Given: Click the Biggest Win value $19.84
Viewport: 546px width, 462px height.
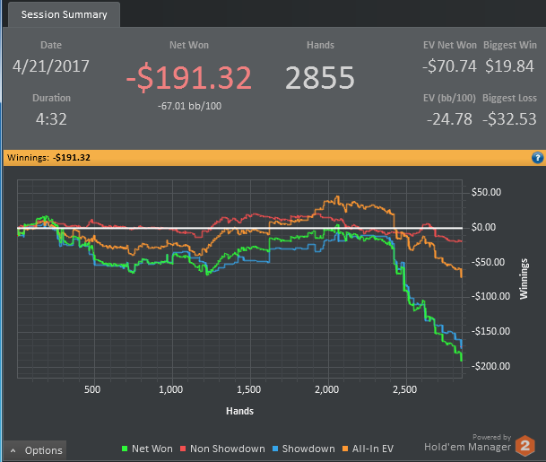Looking at the screenshot, I should click(x=509, y=66).
